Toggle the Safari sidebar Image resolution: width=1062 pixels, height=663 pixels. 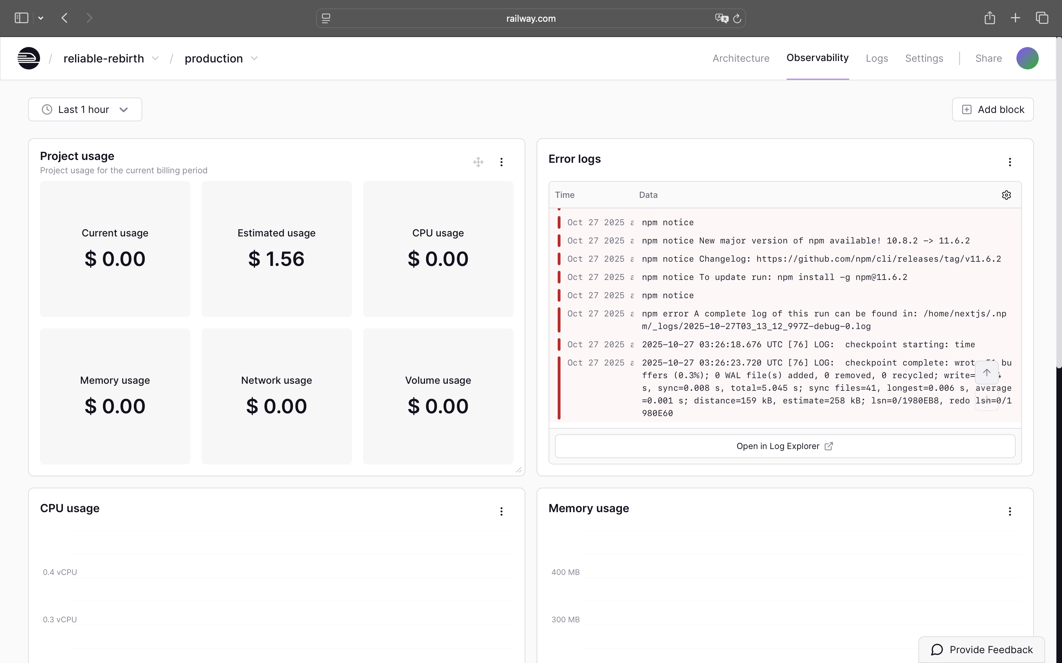(x=21, y=18)
